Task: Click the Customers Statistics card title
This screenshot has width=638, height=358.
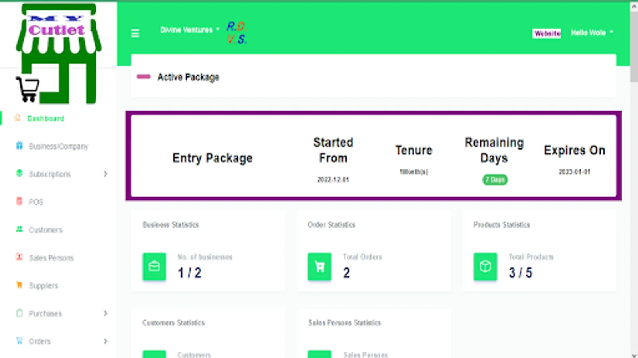Action: tap(173, 323)
